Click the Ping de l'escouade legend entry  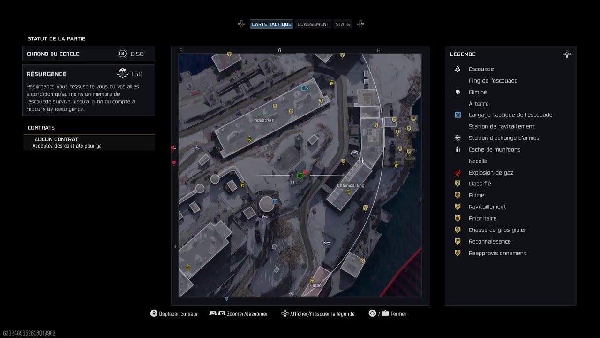pos(493,81)
